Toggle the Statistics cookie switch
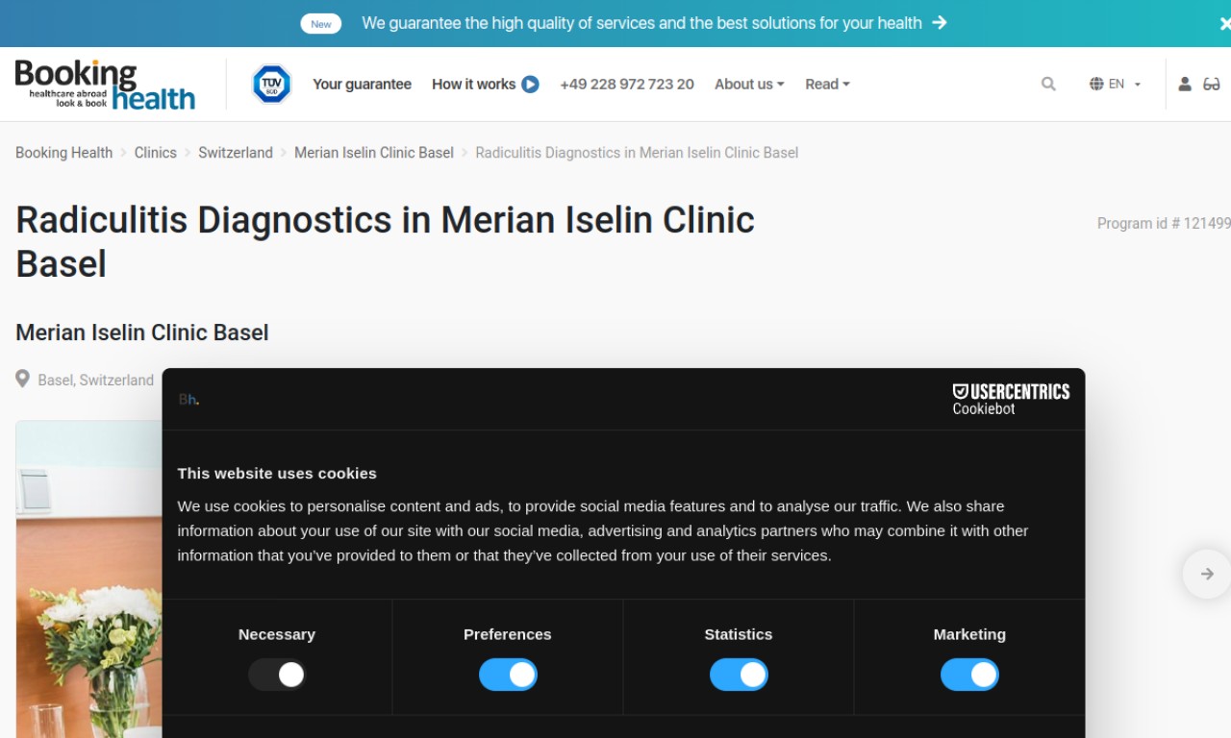The width and height of the screenshot is (1231, 738). [x=739, y=675]
